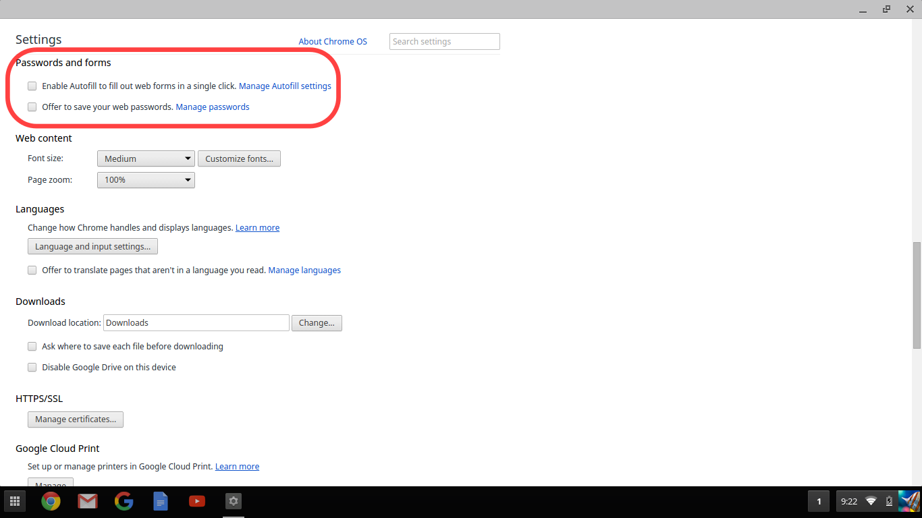
Task: Open YouTube from the shelf
Action: (x=197, y=501)
